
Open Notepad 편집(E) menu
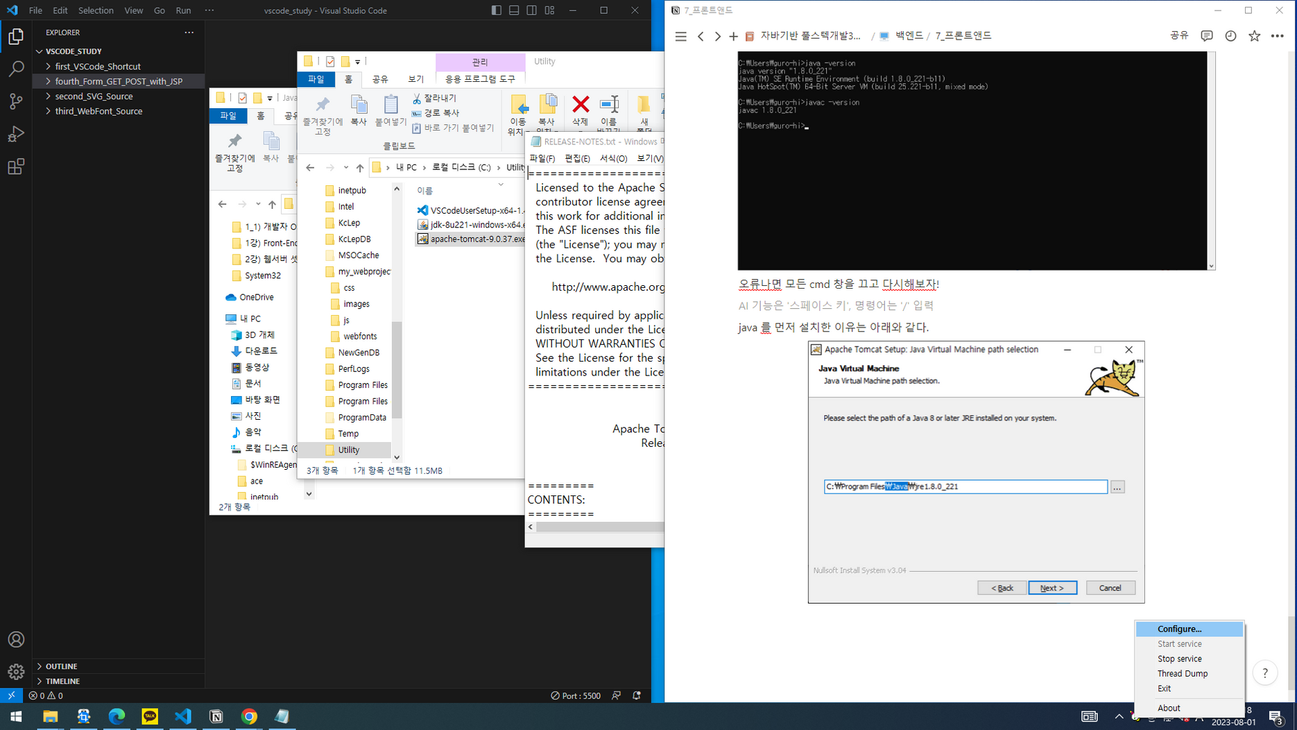click(x=577, y=158)
